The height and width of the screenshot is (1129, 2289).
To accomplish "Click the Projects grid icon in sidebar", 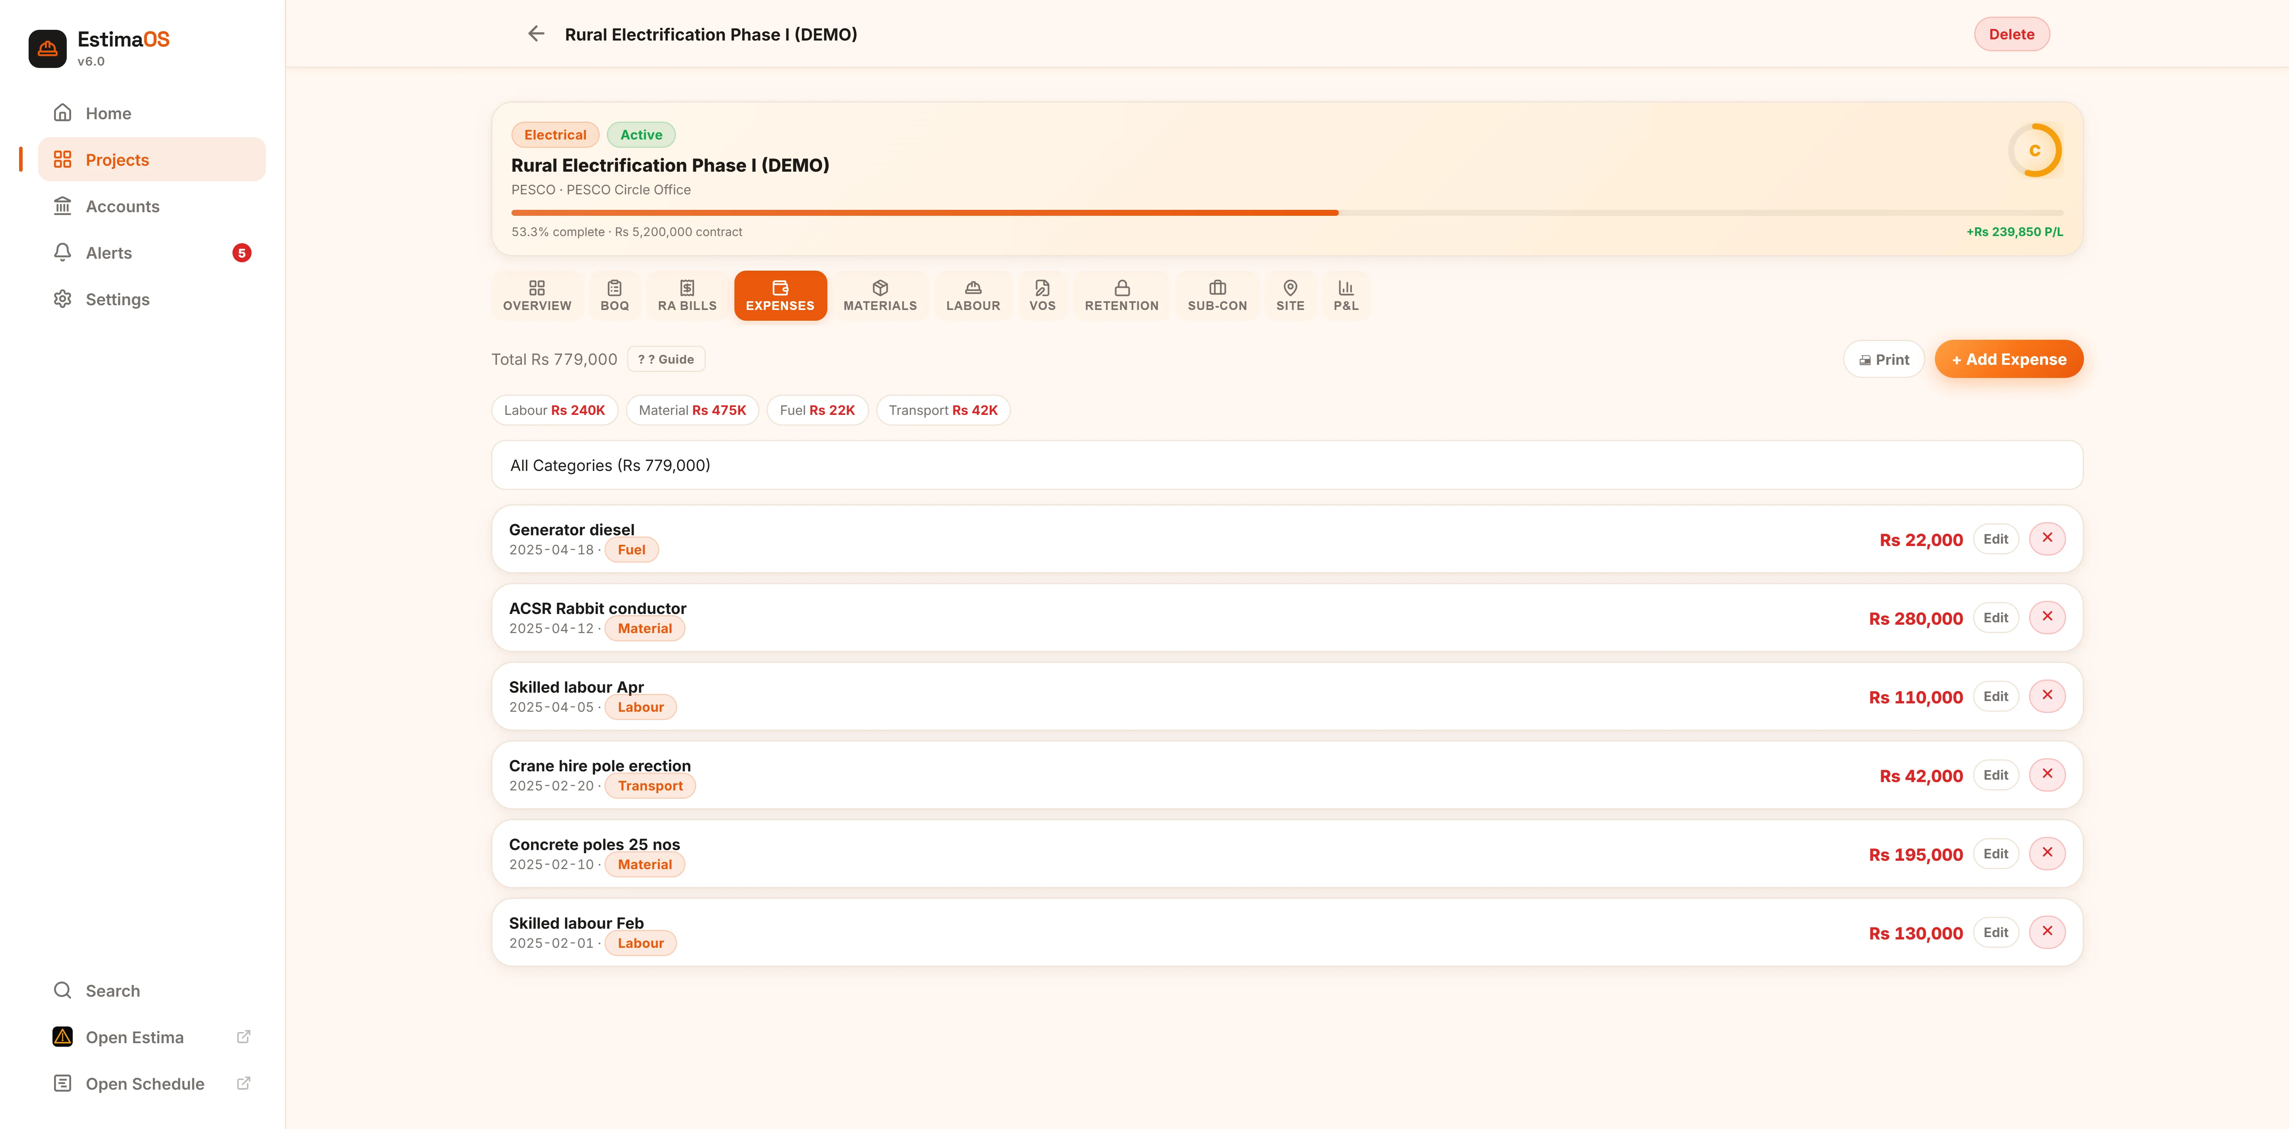I will 62,159.
